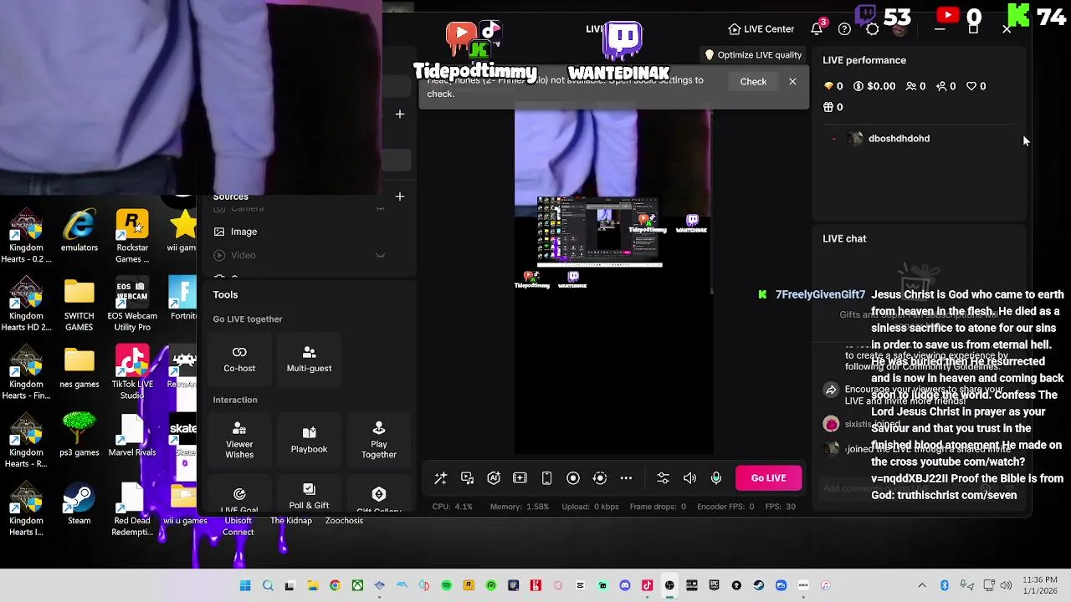Click the video effects filmstrip icon

coord(520,478)
